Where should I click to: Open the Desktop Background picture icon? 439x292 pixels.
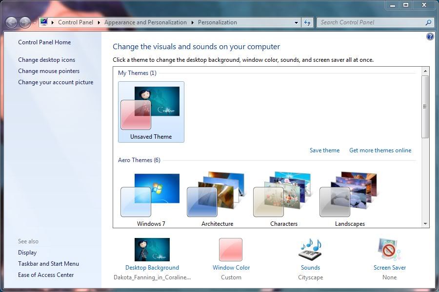coord(152,250)
